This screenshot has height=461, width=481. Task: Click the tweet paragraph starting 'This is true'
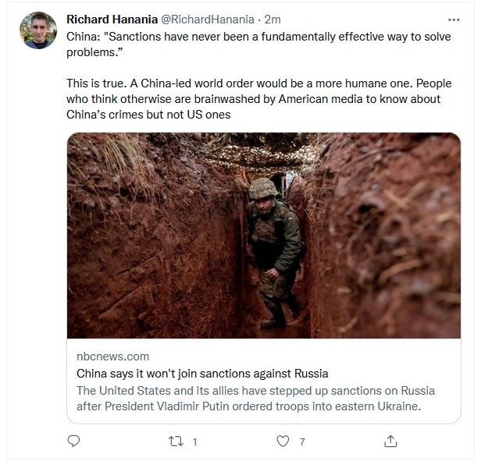[x=259, y=99]
